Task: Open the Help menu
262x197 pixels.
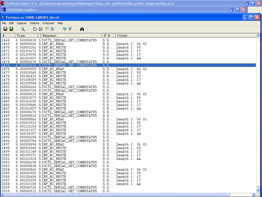Action: click(x=60, y=23)
